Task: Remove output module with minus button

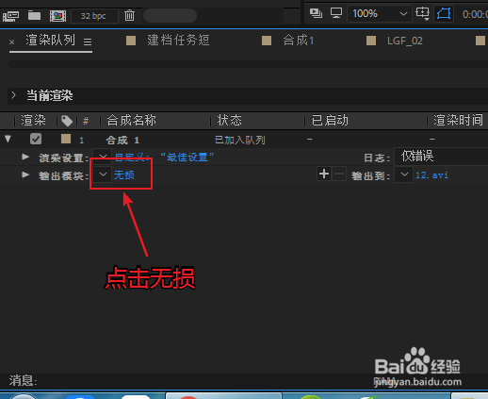Action: click(339, 174)
